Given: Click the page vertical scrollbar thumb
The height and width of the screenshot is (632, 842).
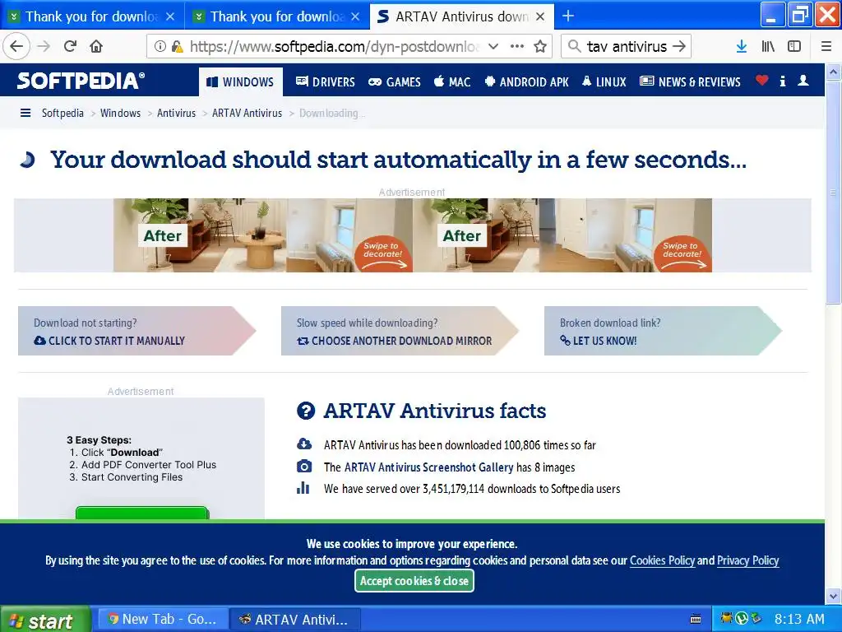Looking at the screenshot, I should (x=834, y=193).
